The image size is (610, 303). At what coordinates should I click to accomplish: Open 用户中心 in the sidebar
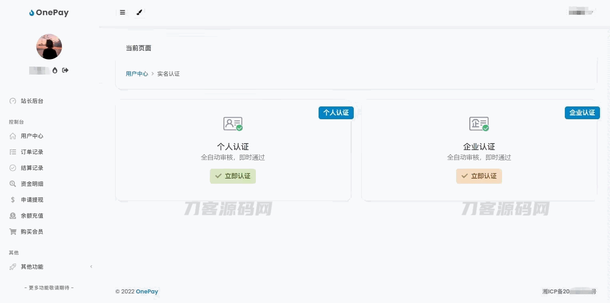click(x=32, y=136)
